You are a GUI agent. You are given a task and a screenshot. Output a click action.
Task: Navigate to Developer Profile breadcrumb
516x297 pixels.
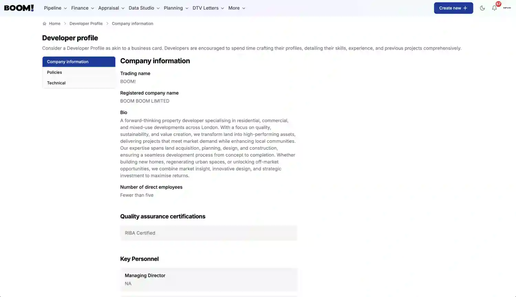tap(86, 24)
